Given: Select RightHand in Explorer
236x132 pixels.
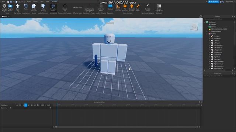Looking at the screenshot, I should coord(217,59).
